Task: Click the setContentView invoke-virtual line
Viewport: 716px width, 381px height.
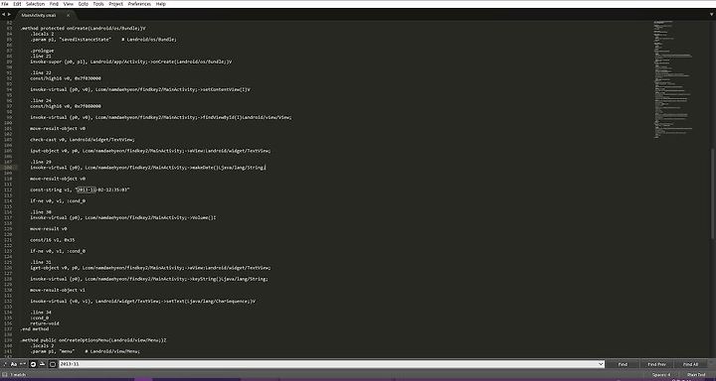Action: (x=140, y=89)
